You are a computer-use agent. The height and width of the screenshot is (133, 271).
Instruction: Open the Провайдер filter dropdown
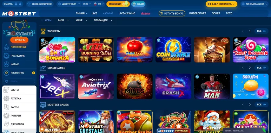pyautogui.click(x=103, y=20)
